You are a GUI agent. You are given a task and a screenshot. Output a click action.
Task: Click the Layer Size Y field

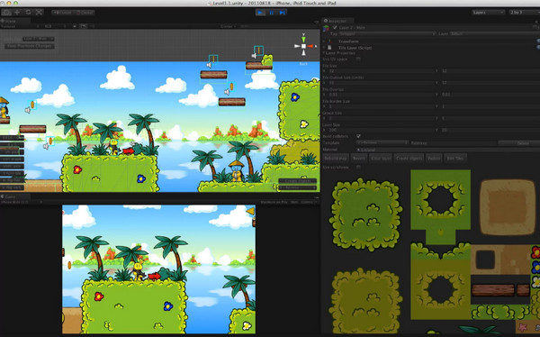(x=490, y=130)
